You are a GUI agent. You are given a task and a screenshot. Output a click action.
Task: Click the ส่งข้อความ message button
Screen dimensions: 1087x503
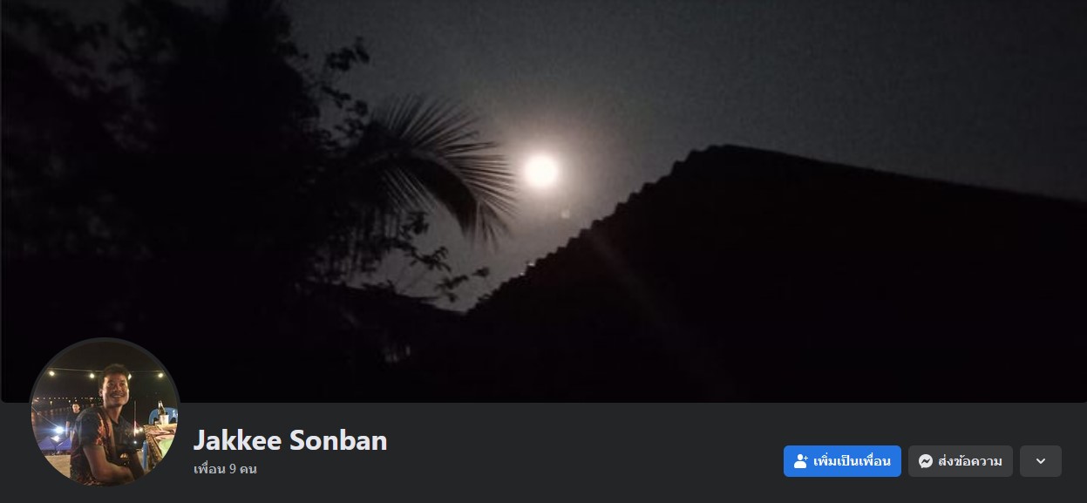pos(961,461)
